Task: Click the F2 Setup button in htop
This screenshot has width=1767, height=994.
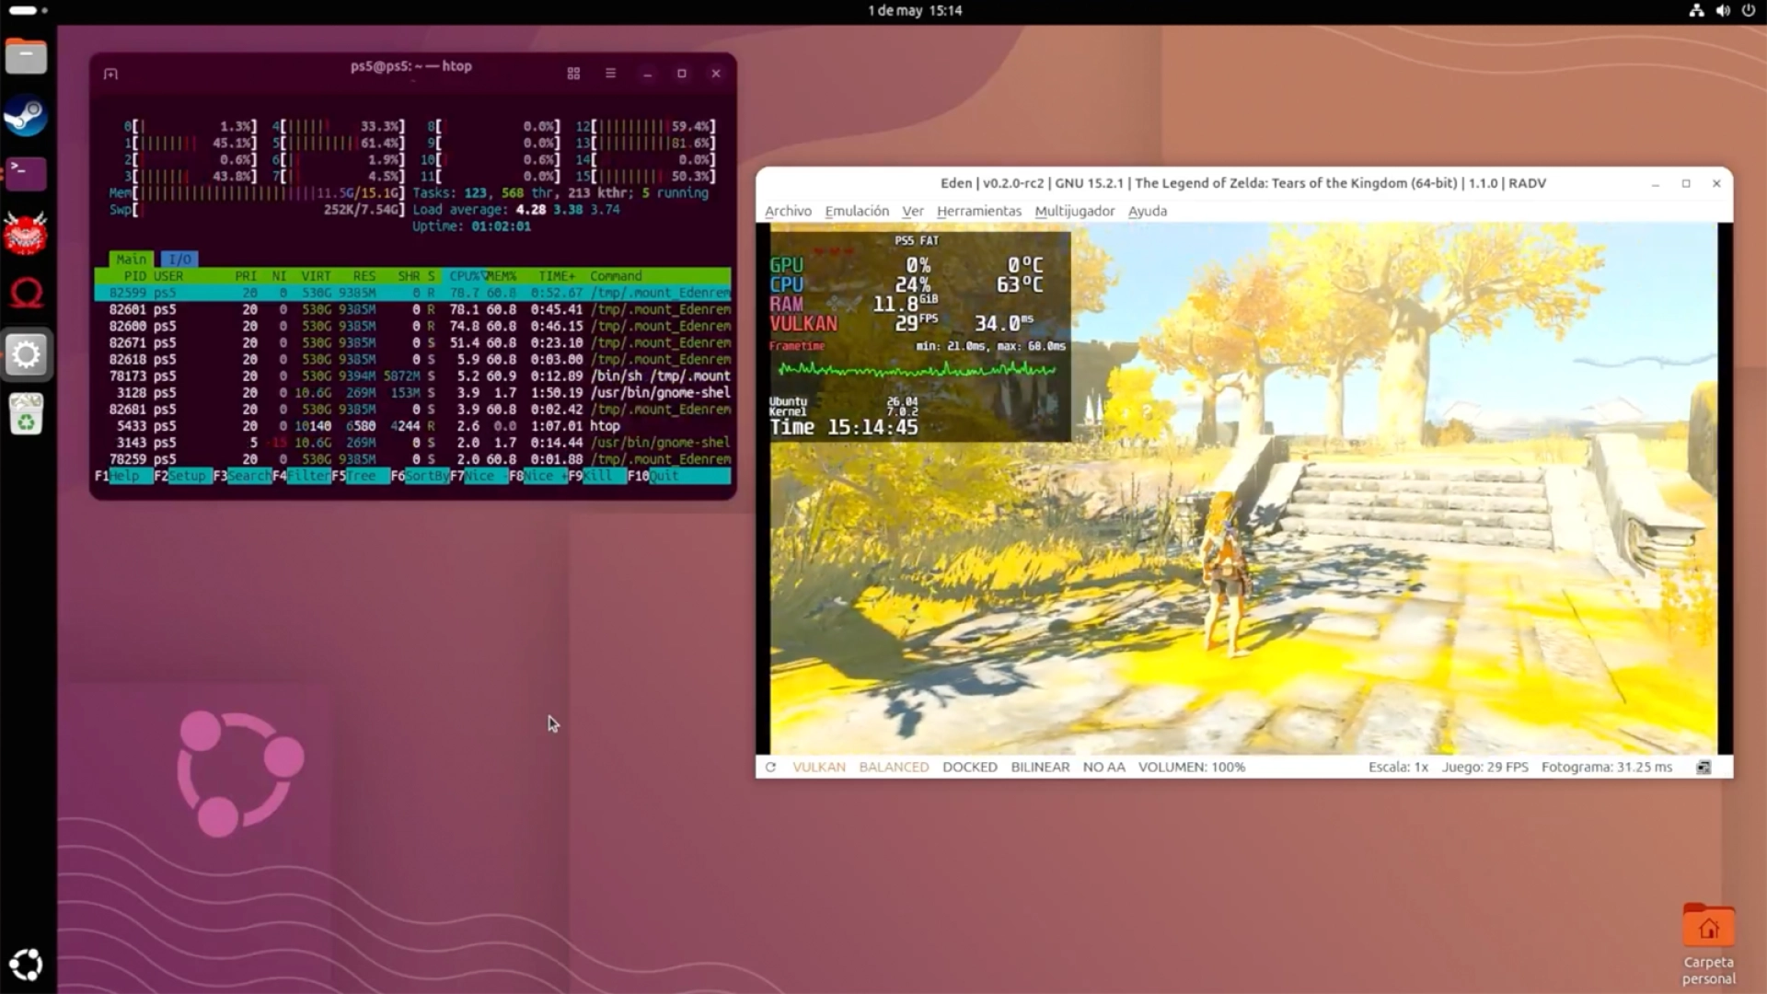Action: [x=182, y=476]
